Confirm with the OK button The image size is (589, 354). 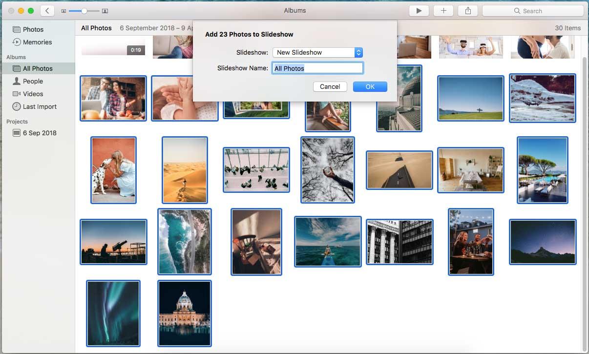[370, 86]
